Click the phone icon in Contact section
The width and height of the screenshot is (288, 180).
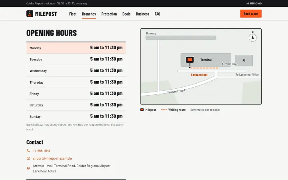click(x=28, y=151)
